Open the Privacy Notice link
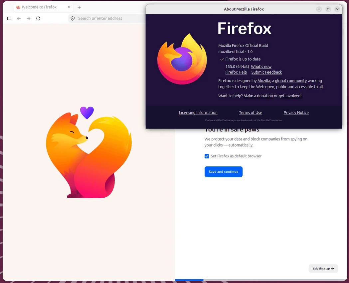Screen dimensions: 349x283 pyautogui.click(x=296, y=113)
